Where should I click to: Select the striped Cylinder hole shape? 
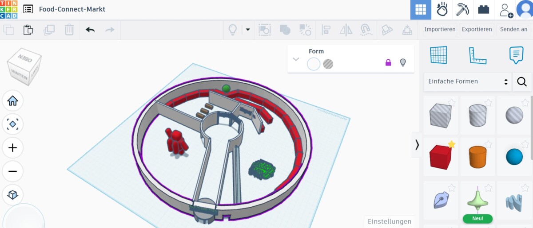477,116
